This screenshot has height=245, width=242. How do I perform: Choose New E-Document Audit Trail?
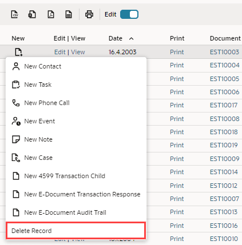tap(76, 212)
